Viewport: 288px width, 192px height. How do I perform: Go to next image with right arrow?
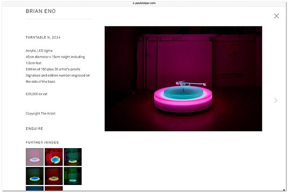[x=276, y=100]
